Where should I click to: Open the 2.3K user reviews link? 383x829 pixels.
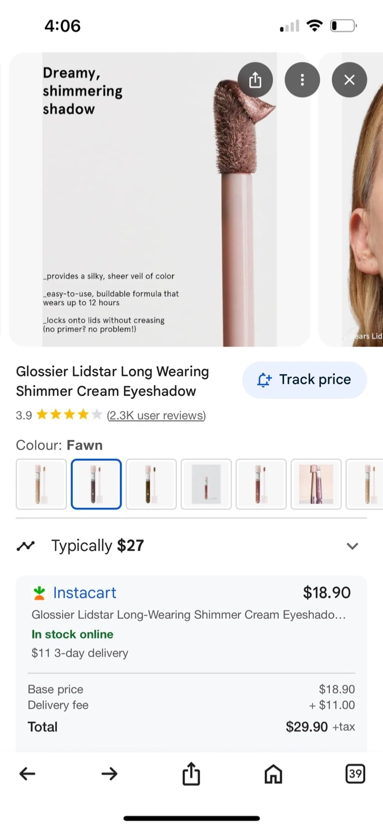[x=156, y=415]
